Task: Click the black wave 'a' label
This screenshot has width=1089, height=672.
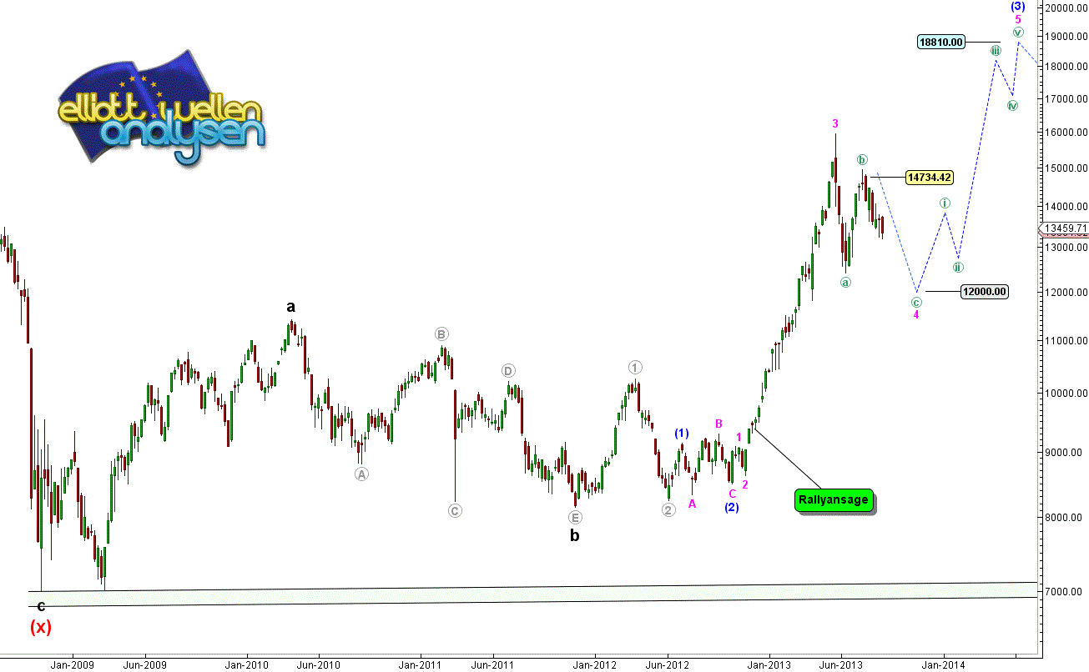Action: (290, 306)
